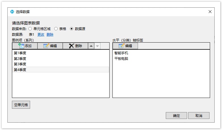This screenshot has width=222, height=130.
Task: Select 第3季度 in the series list
Action: (20, 64)
